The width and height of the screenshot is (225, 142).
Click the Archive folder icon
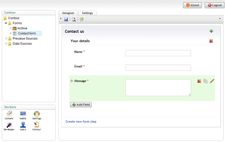14,28
